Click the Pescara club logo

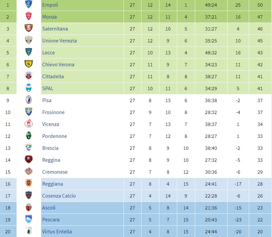tap(28, 220)
